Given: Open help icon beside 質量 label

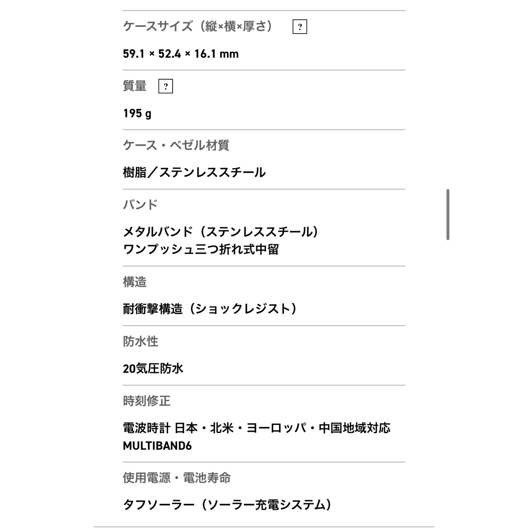Looking at the screenshot, I should pos(166,86).
